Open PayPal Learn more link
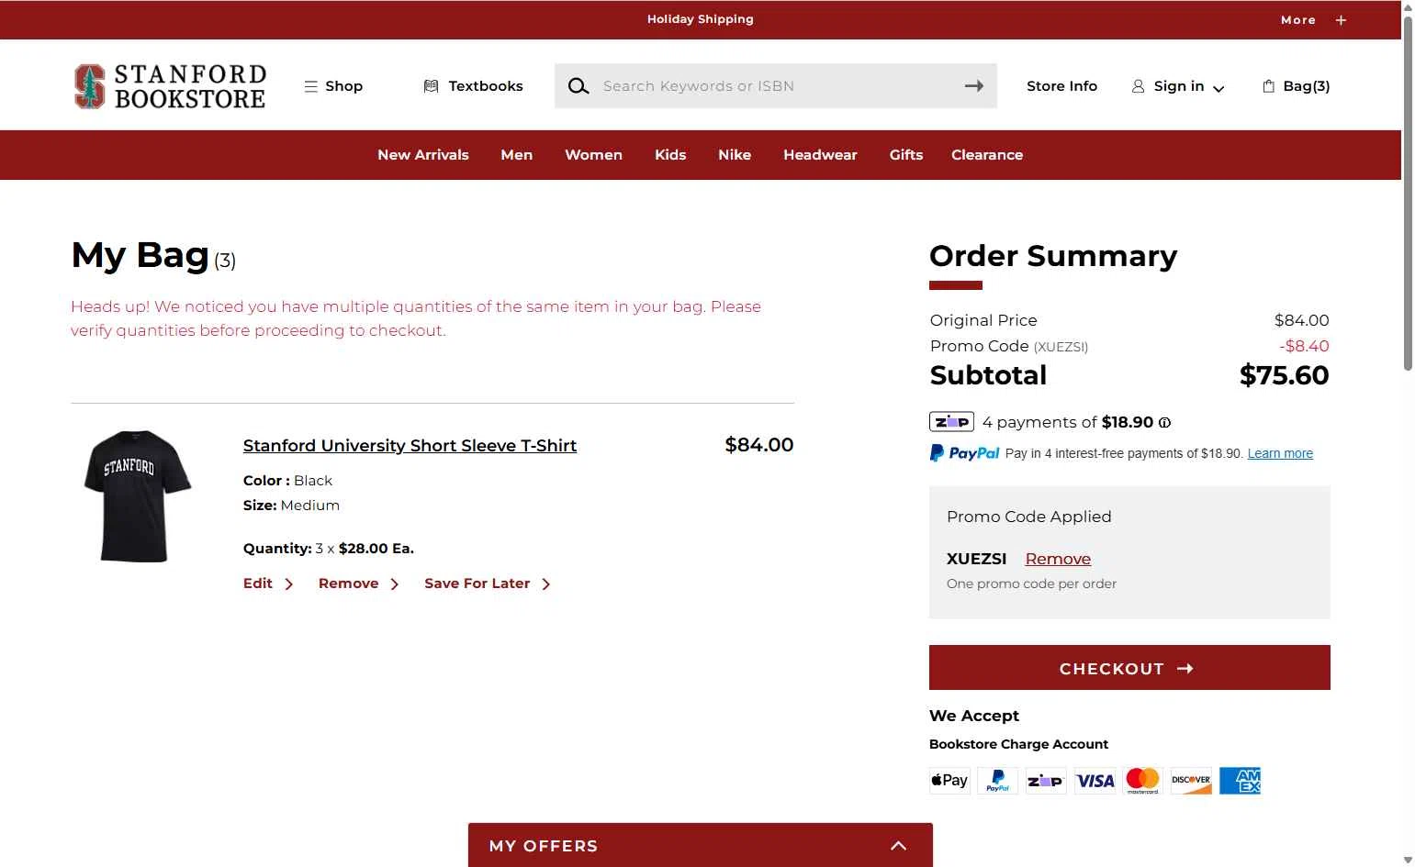Viewport: 1415px width, 867px height. tap(1280, 453)
